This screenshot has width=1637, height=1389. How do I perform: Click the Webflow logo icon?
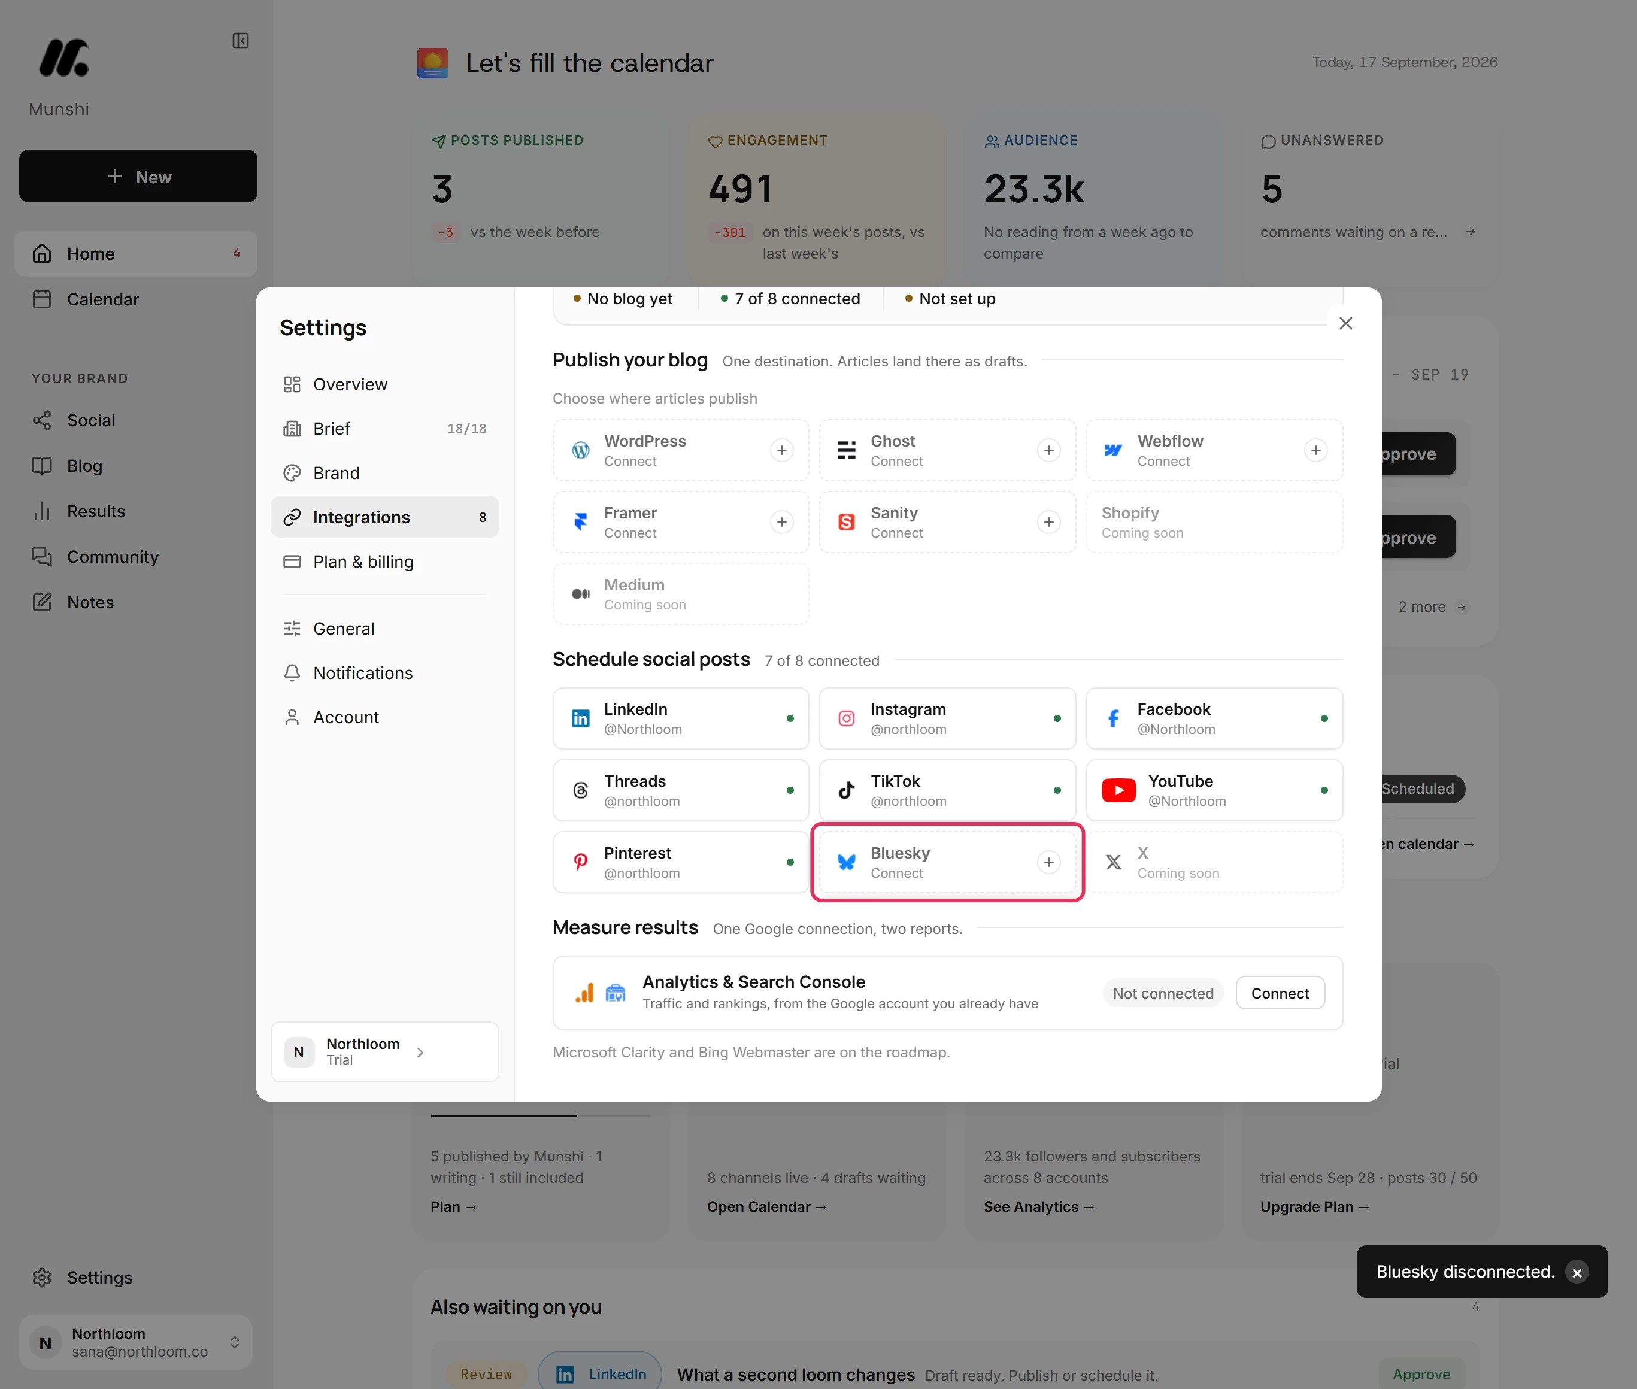(x=1113, y=450)
